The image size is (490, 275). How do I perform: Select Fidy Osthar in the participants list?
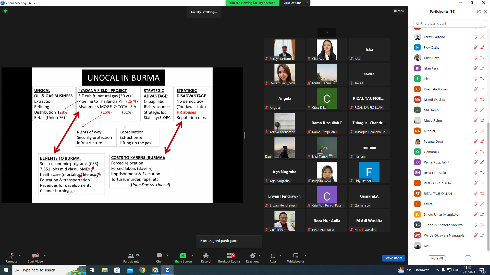[x=449, y=47]
